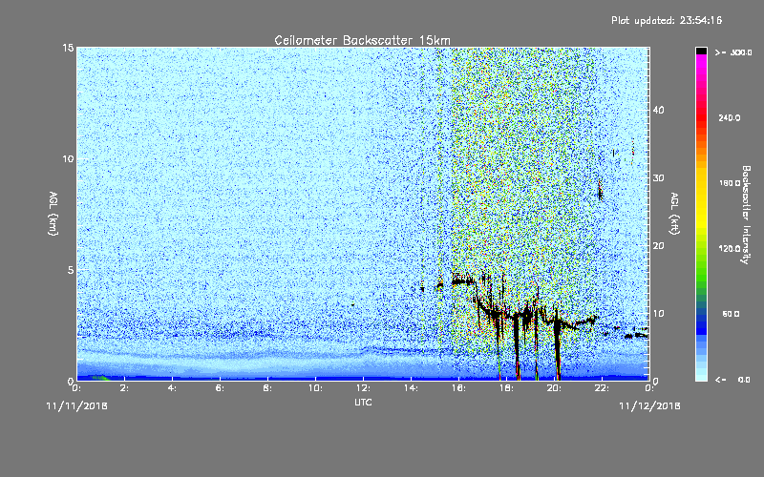The width and height of the screenshot is (764, 477).
Task: Click the 'UTC' x-axis label
Action: click(363, 402)
